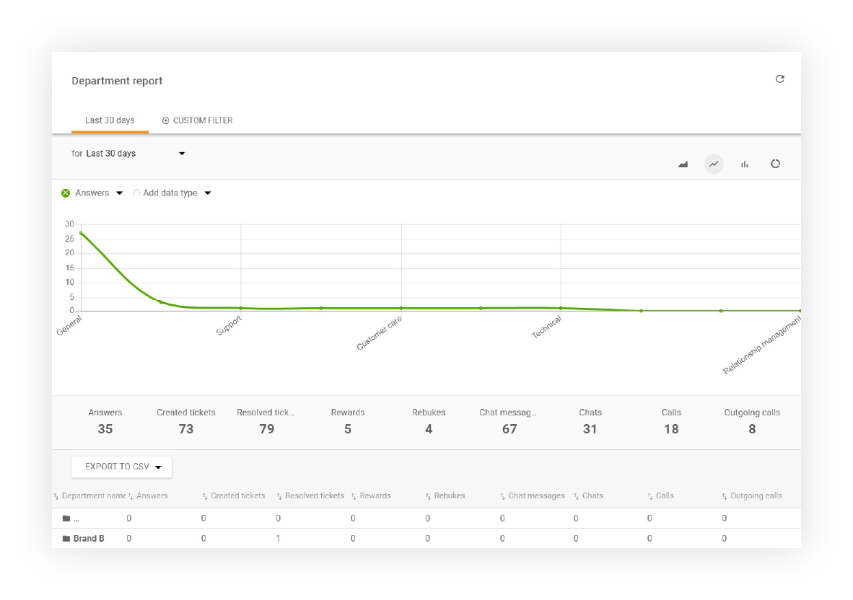
Task: Remove the Answers data type via green X
Action: [x=66, y=193]
